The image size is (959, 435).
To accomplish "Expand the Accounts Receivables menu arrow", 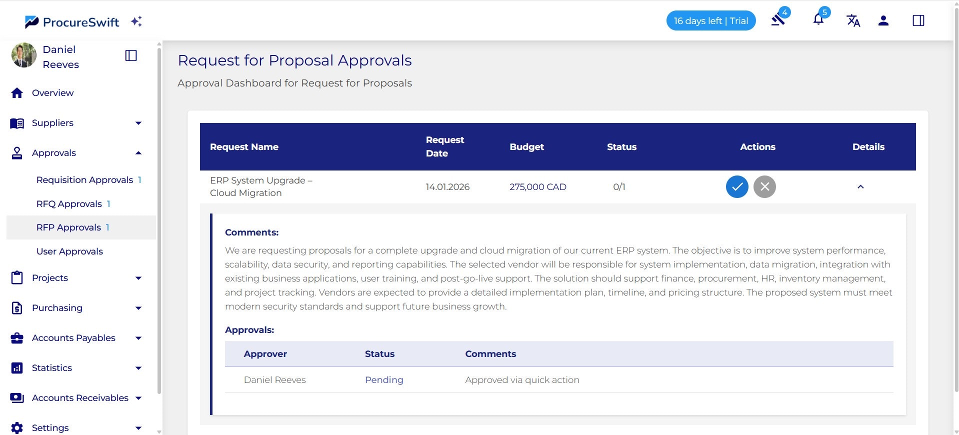I will [x=138, y=398].
